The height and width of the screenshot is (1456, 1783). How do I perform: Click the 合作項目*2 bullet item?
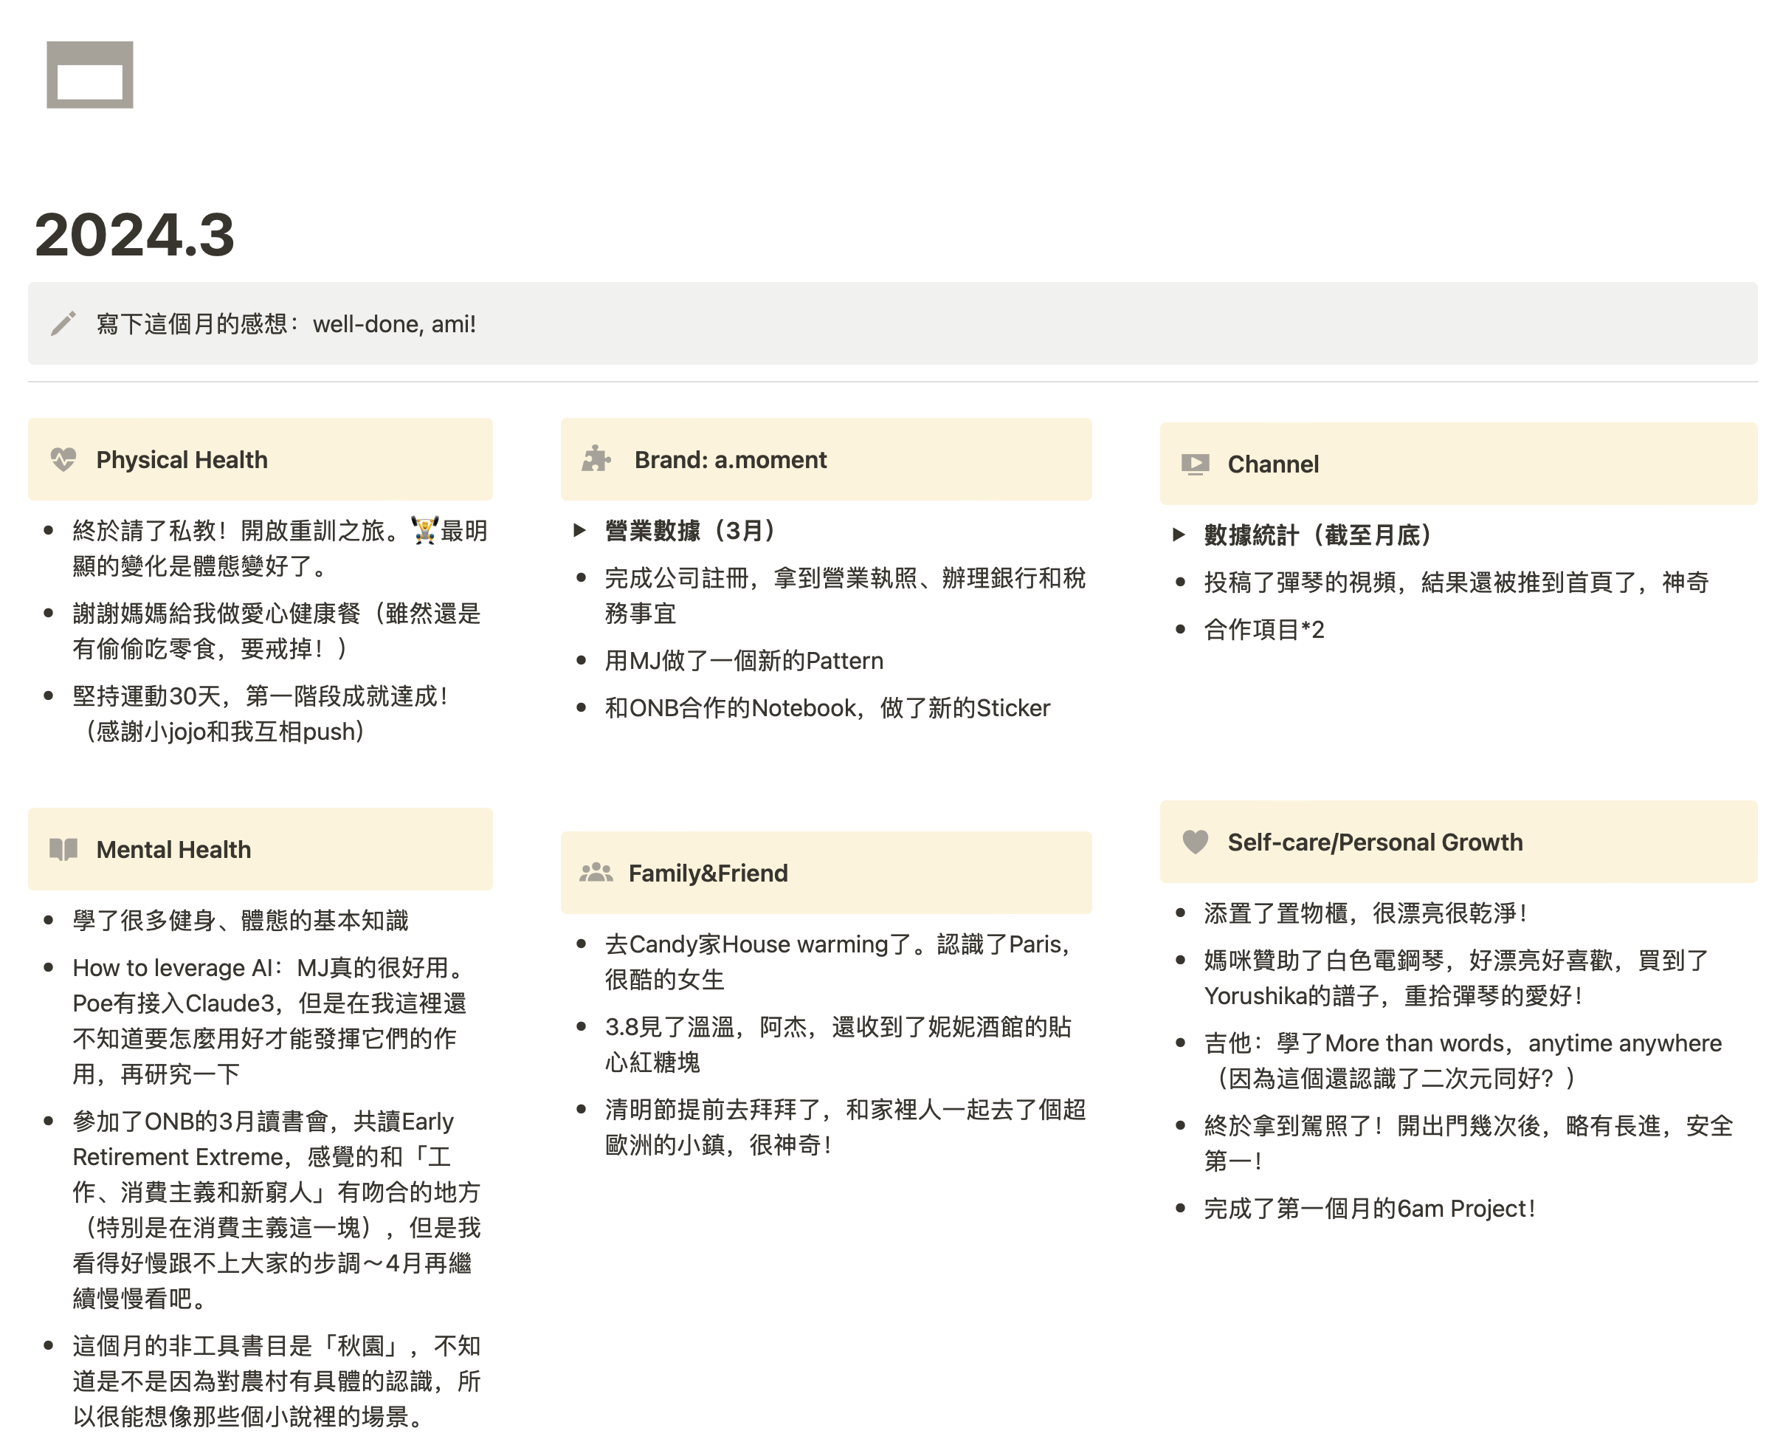[1264, 629]
